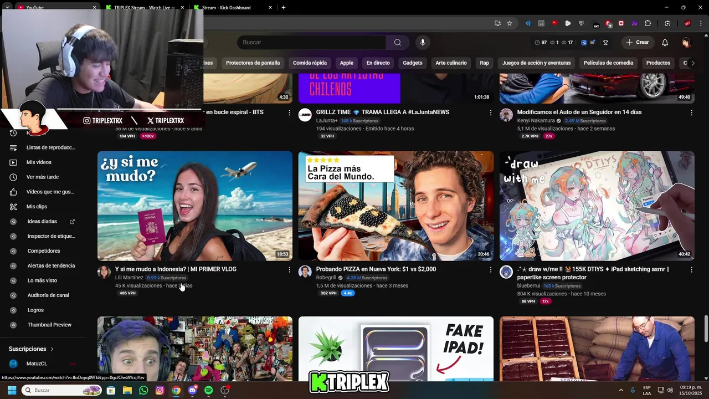Click the blue sound-wave extension icon
This screenshot has height=399, width=709.
click(528, 23)
